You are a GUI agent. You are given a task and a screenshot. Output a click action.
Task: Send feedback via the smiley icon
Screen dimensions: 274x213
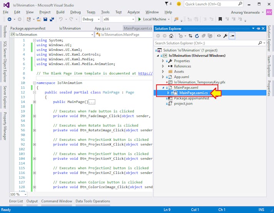tap(179, 4)
